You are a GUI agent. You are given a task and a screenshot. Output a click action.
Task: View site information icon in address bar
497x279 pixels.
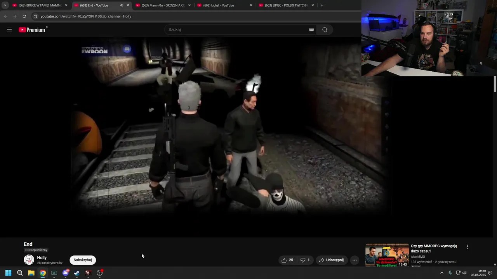[35, 16]
